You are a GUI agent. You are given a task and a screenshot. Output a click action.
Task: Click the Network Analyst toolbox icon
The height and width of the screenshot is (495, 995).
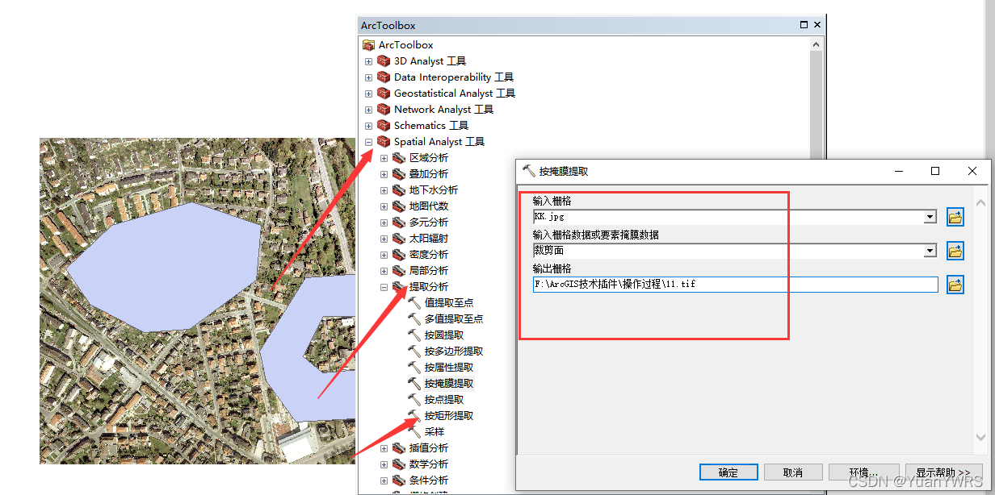(384, 110)
